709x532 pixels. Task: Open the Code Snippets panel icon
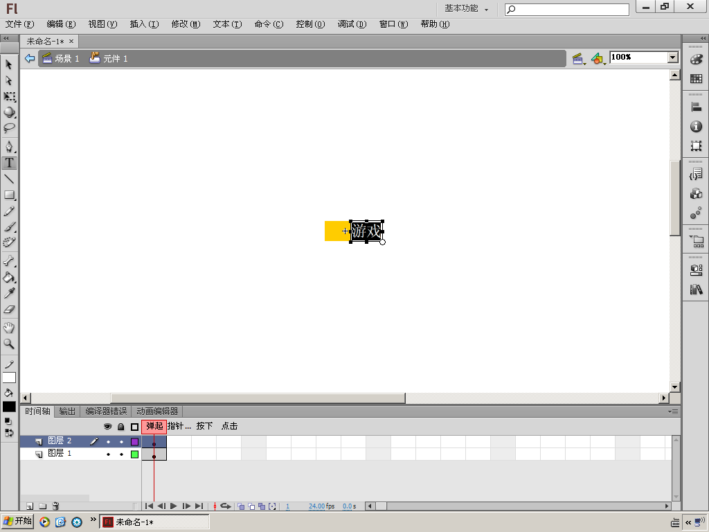point(697,174)
